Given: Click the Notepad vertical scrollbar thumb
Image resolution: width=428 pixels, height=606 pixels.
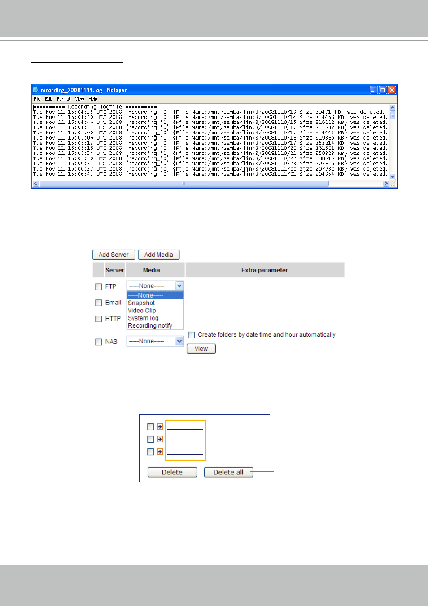Looking at the screenshot, I should click(393, 114).
